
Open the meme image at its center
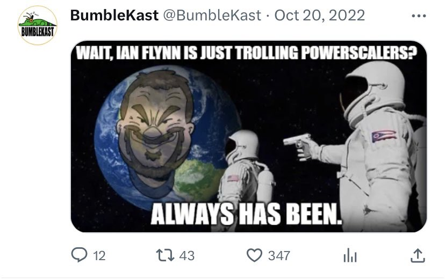click(249, 137)
